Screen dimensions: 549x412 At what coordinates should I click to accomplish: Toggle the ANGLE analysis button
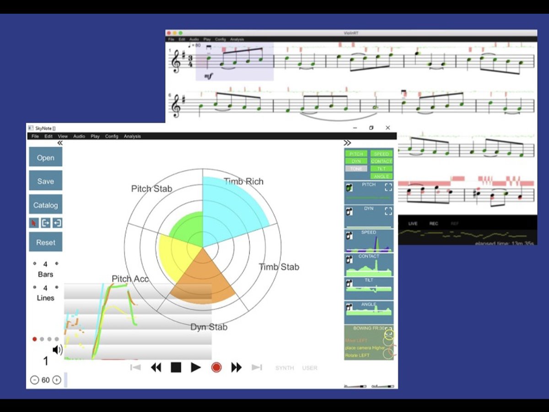(x=382, y=176)
